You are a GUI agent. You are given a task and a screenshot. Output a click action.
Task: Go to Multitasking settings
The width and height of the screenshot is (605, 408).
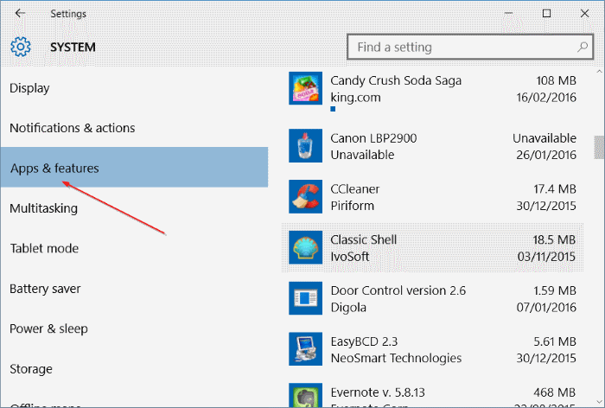coord(43,208)
